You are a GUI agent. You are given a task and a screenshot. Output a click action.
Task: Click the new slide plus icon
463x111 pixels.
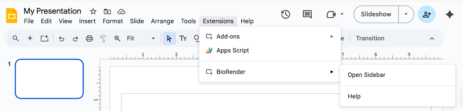point(30,38)
